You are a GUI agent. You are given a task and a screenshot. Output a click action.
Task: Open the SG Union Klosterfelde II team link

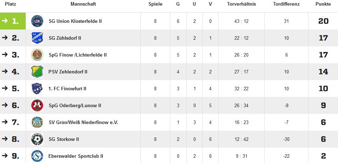[x=75, y=21]
